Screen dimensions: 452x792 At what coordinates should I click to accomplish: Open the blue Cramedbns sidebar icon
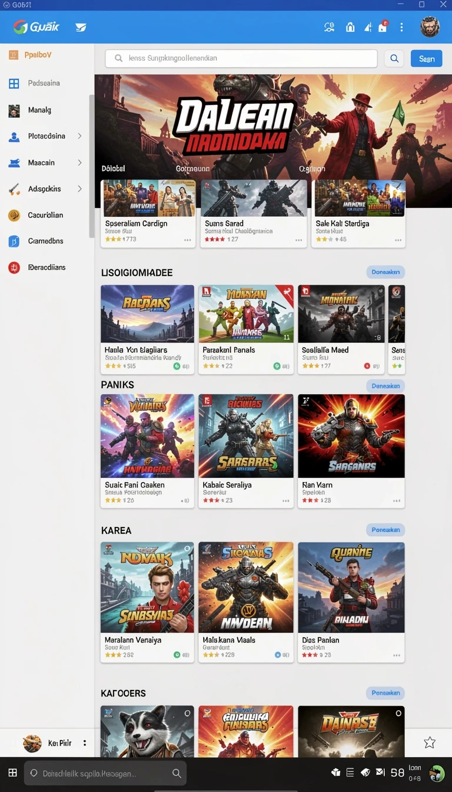[14, 241]
